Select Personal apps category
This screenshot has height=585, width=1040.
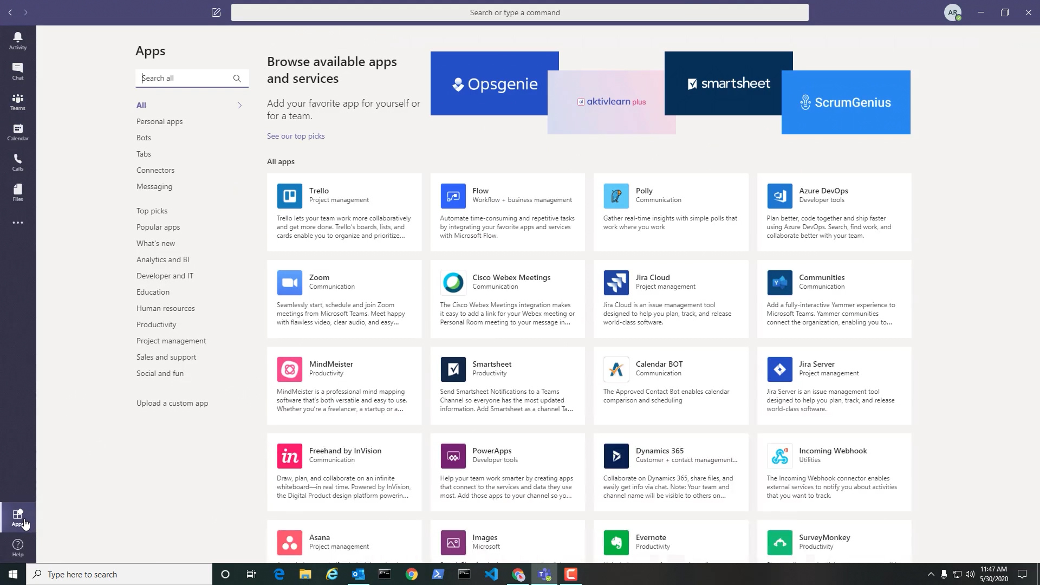[x=160, y=121]
